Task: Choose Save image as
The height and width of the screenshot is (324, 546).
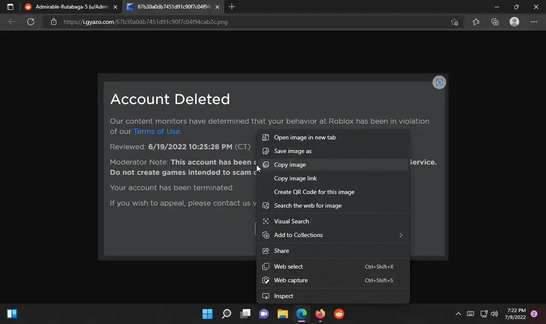Action: pos(333,151)
